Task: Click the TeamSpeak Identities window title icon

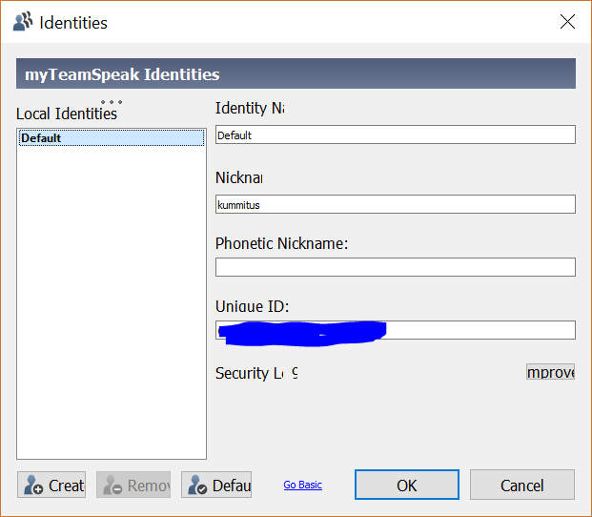Action: (23, 22)
